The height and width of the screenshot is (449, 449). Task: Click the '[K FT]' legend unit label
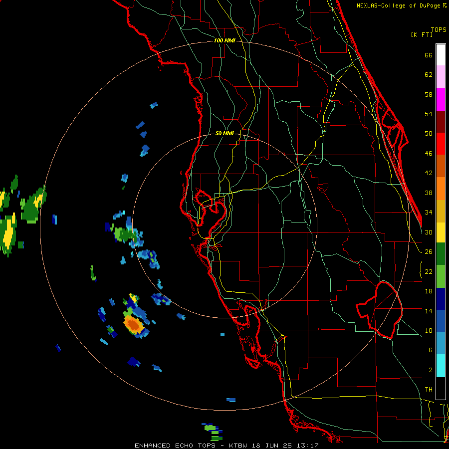tap(422, 34)
